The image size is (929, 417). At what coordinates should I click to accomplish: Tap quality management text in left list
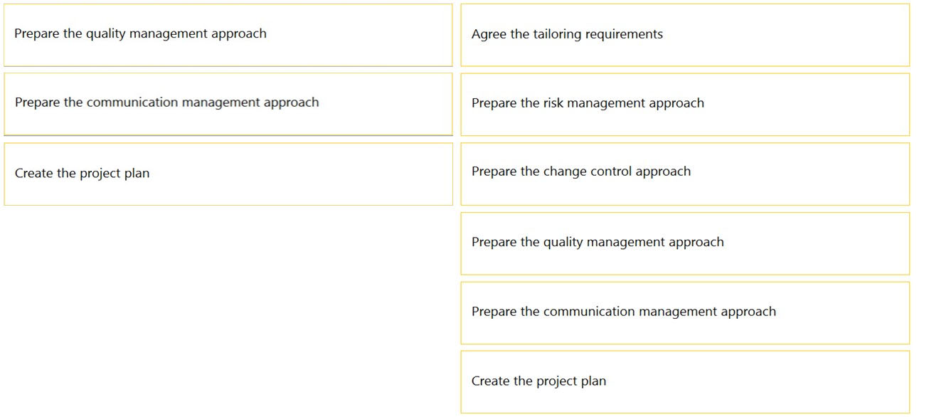point(140,33)
